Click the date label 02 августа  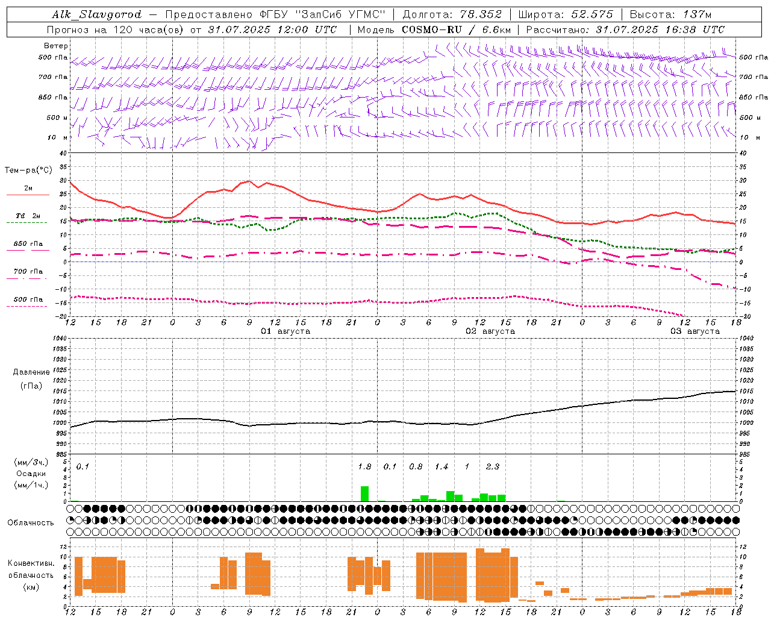click(x=490, y=331)
